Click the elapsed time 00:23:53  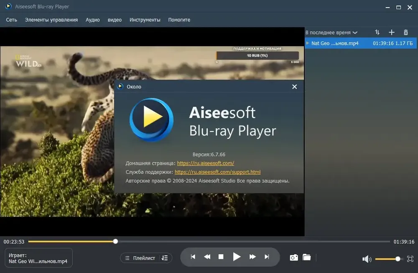(14, 242)
